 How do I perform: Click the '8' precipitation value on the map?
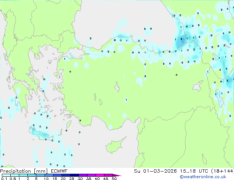tap(181, 39)
